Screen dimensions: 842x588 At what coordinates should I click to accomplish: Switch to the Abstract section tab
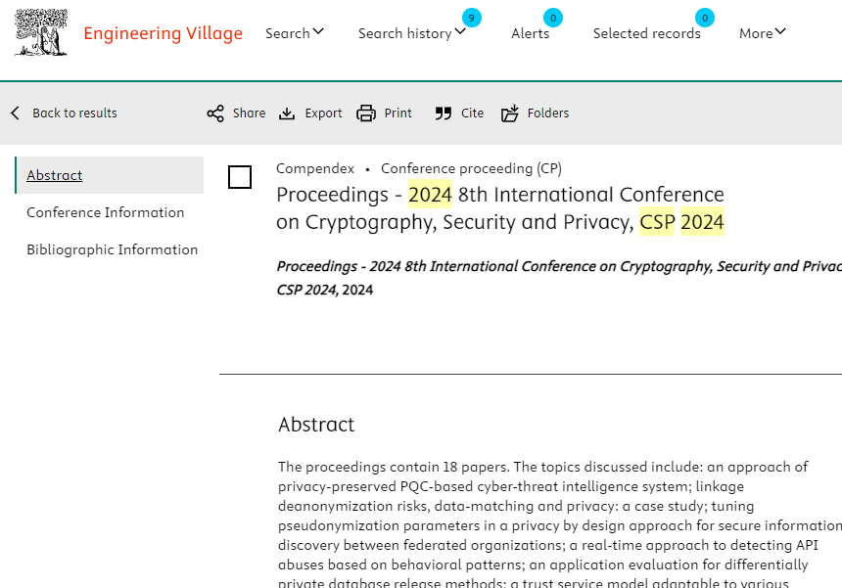tap(55, 175)
